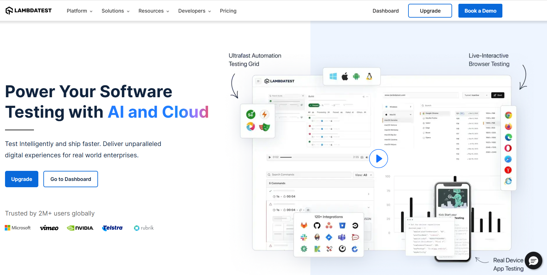Click the blue Upgrade button under the hero text
This screenshot has width=547, height=275.
coord(22,179)
